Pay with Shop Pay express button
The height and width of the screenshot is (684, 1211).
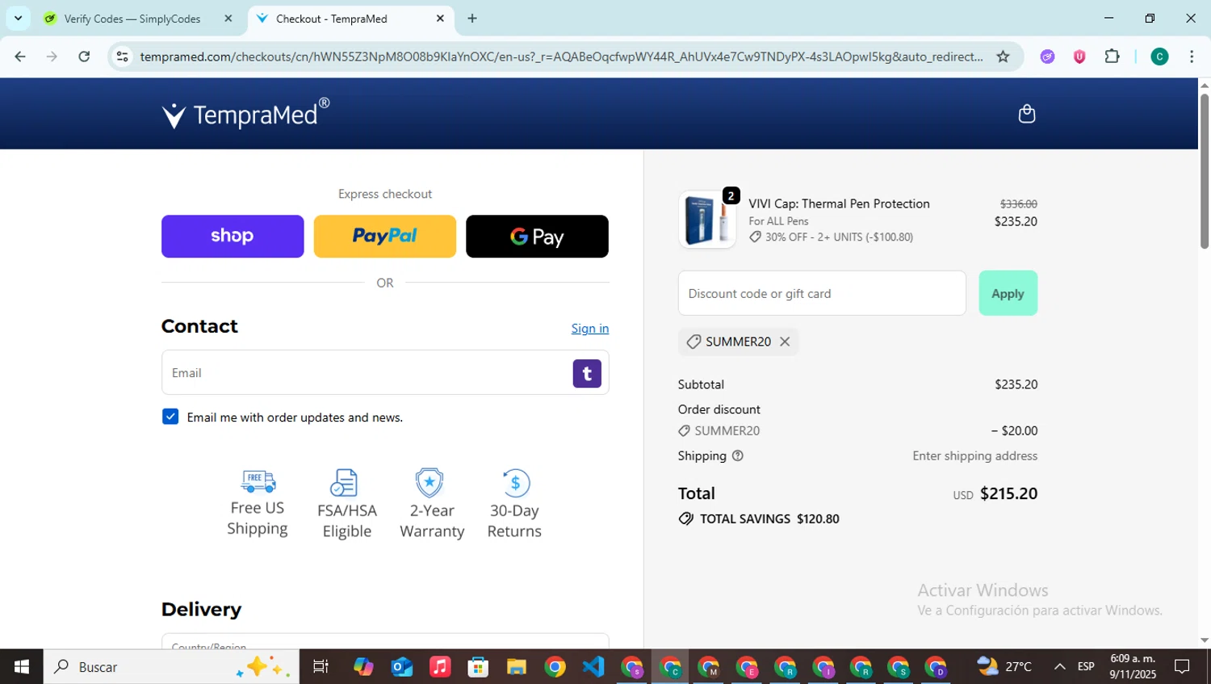[233, 237]
